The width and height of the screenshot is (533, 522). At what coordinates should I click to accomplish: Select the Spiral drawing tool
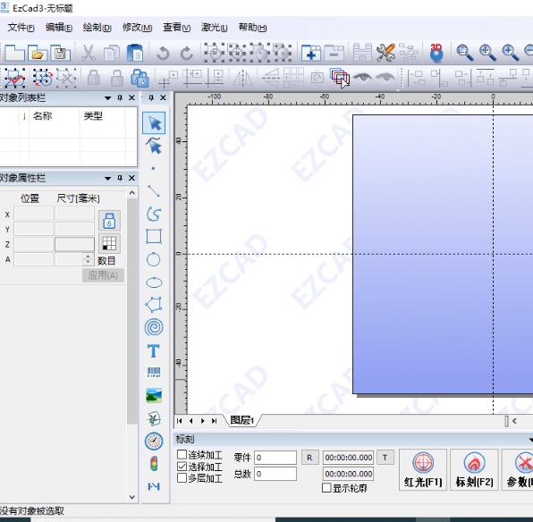coord(154,327)
